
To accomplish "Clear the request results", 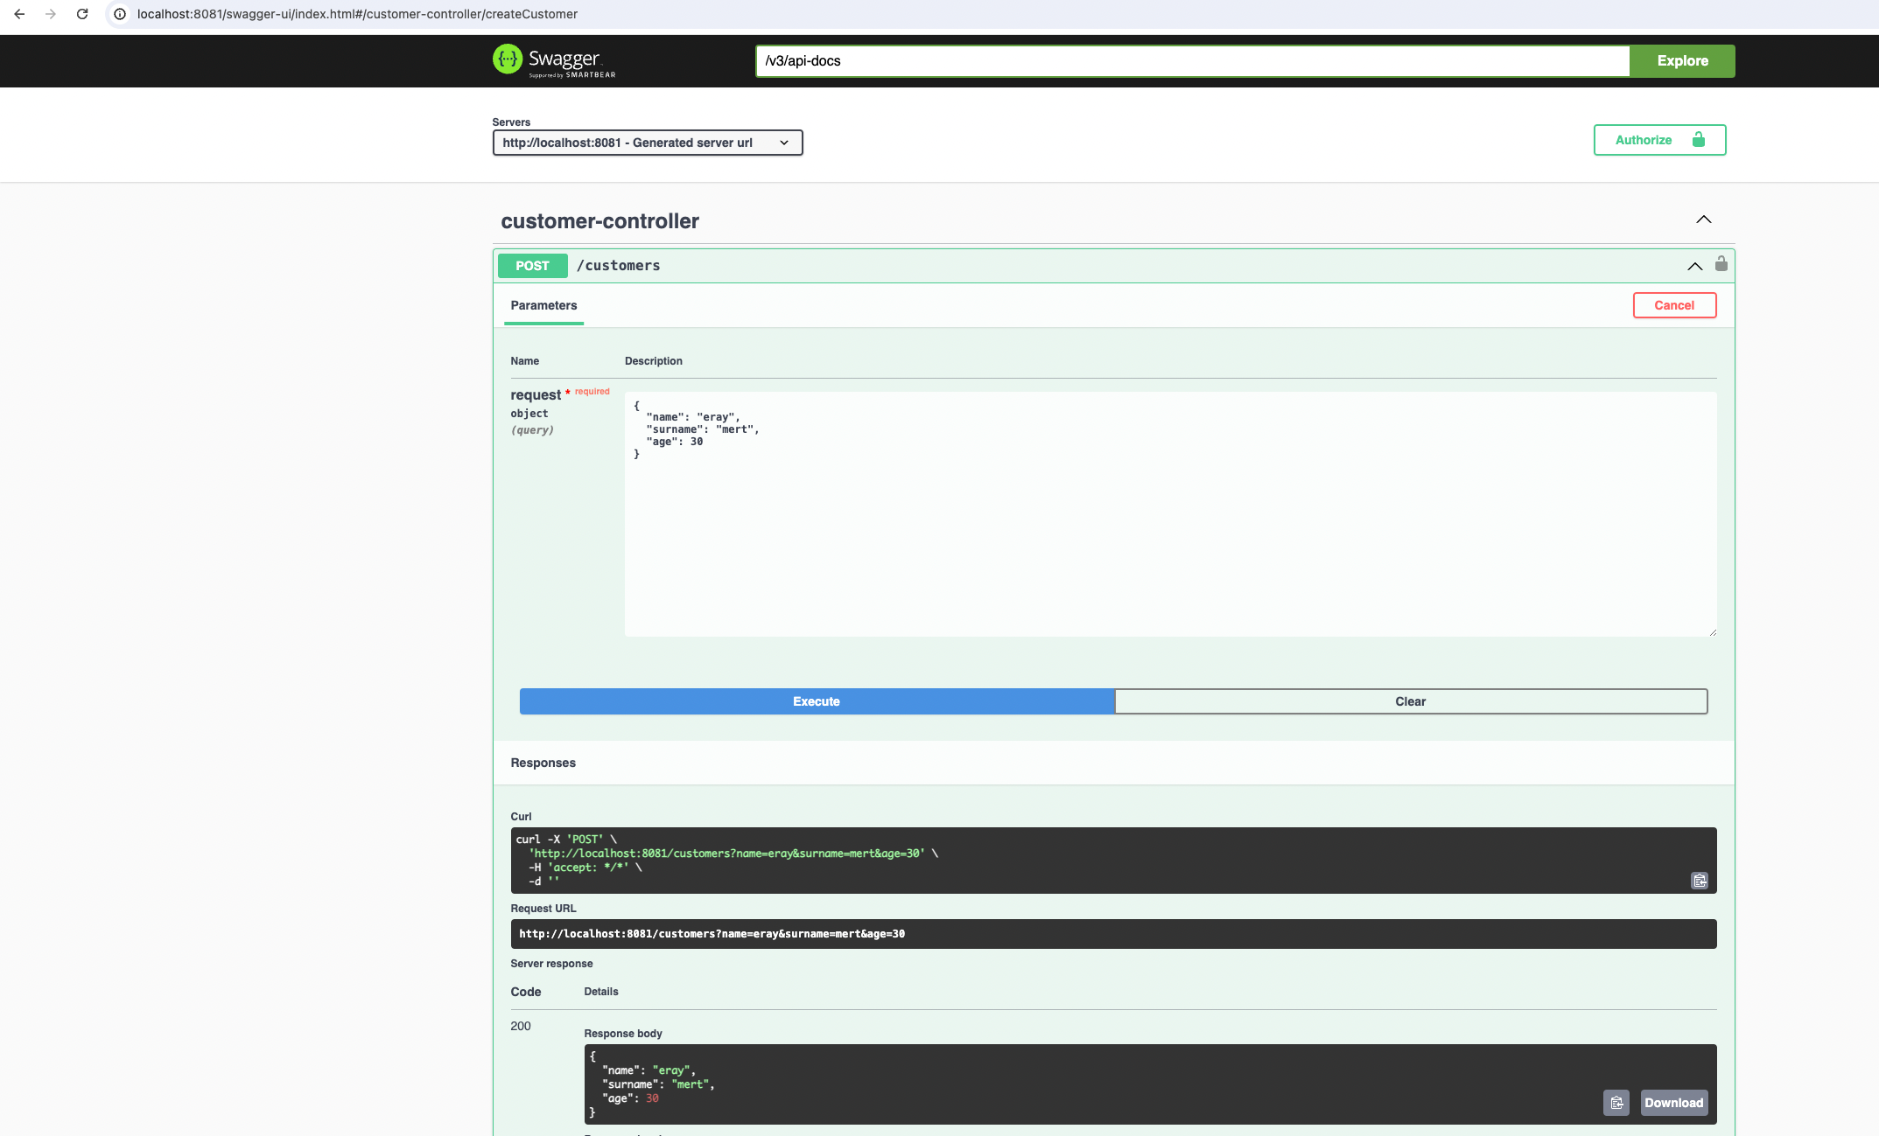I will 1411,701.
